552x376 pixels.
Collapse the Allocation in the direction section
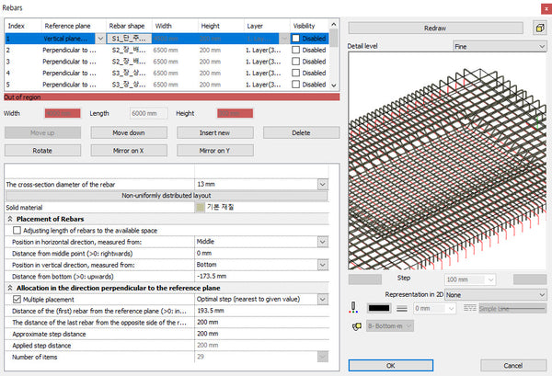coord(10,289)
